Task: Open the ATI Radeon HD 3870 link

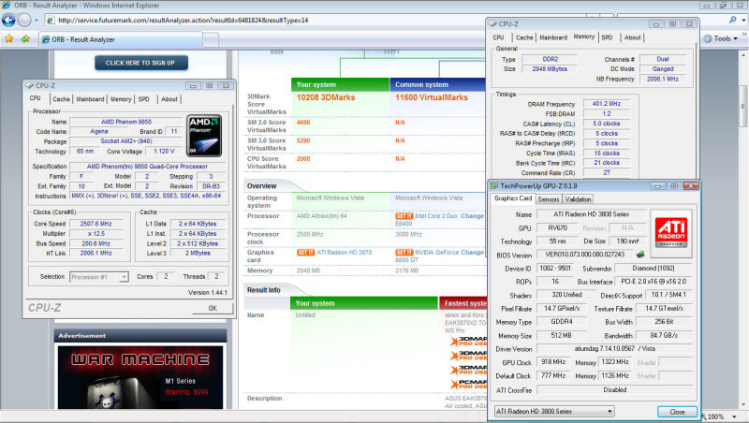Action: point(344,252)
